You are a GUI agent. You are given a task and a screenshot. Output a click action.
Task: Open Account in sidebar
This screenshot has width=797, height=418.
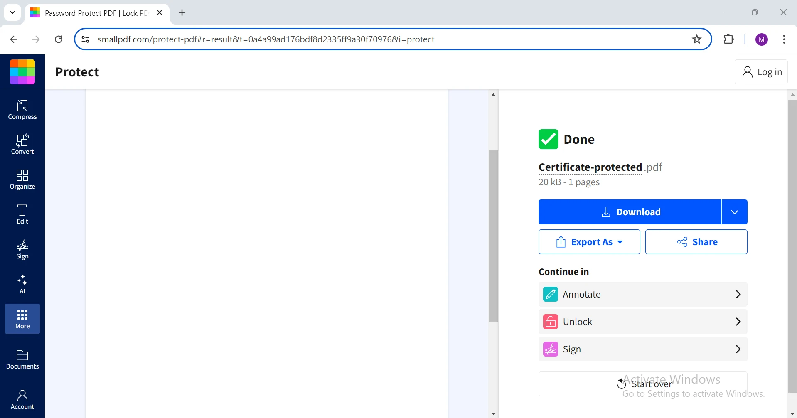coord(22,400)
